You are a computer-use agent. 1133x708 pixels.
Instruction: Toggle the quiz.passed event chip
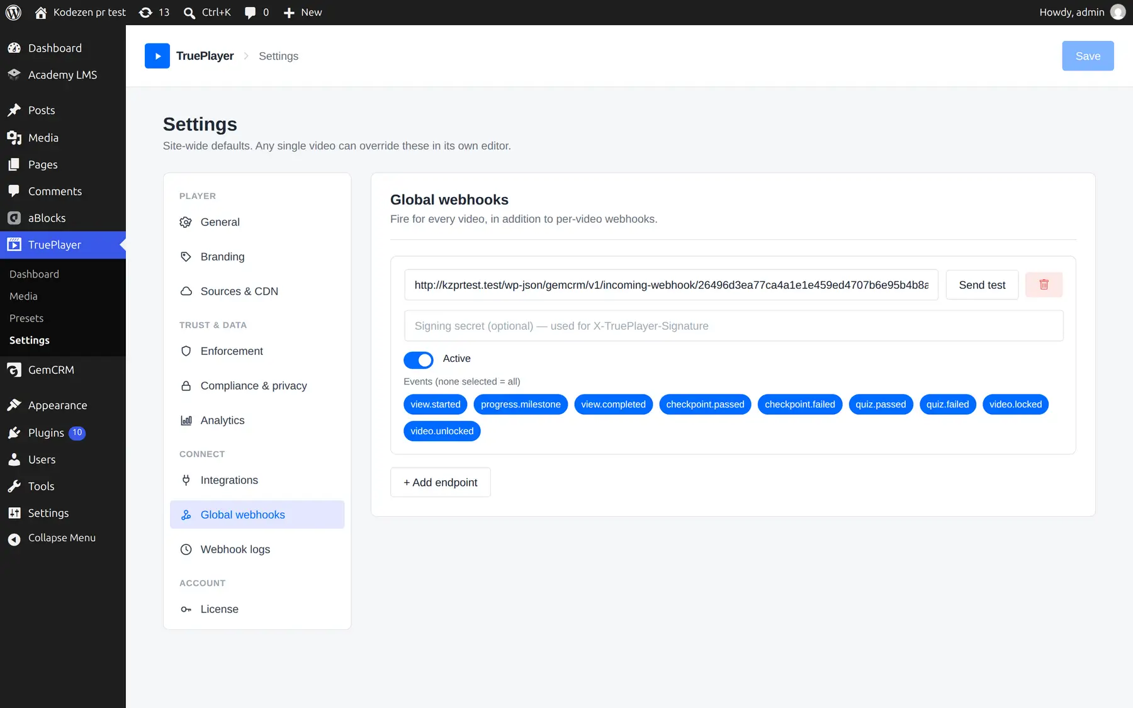[881, 404]
